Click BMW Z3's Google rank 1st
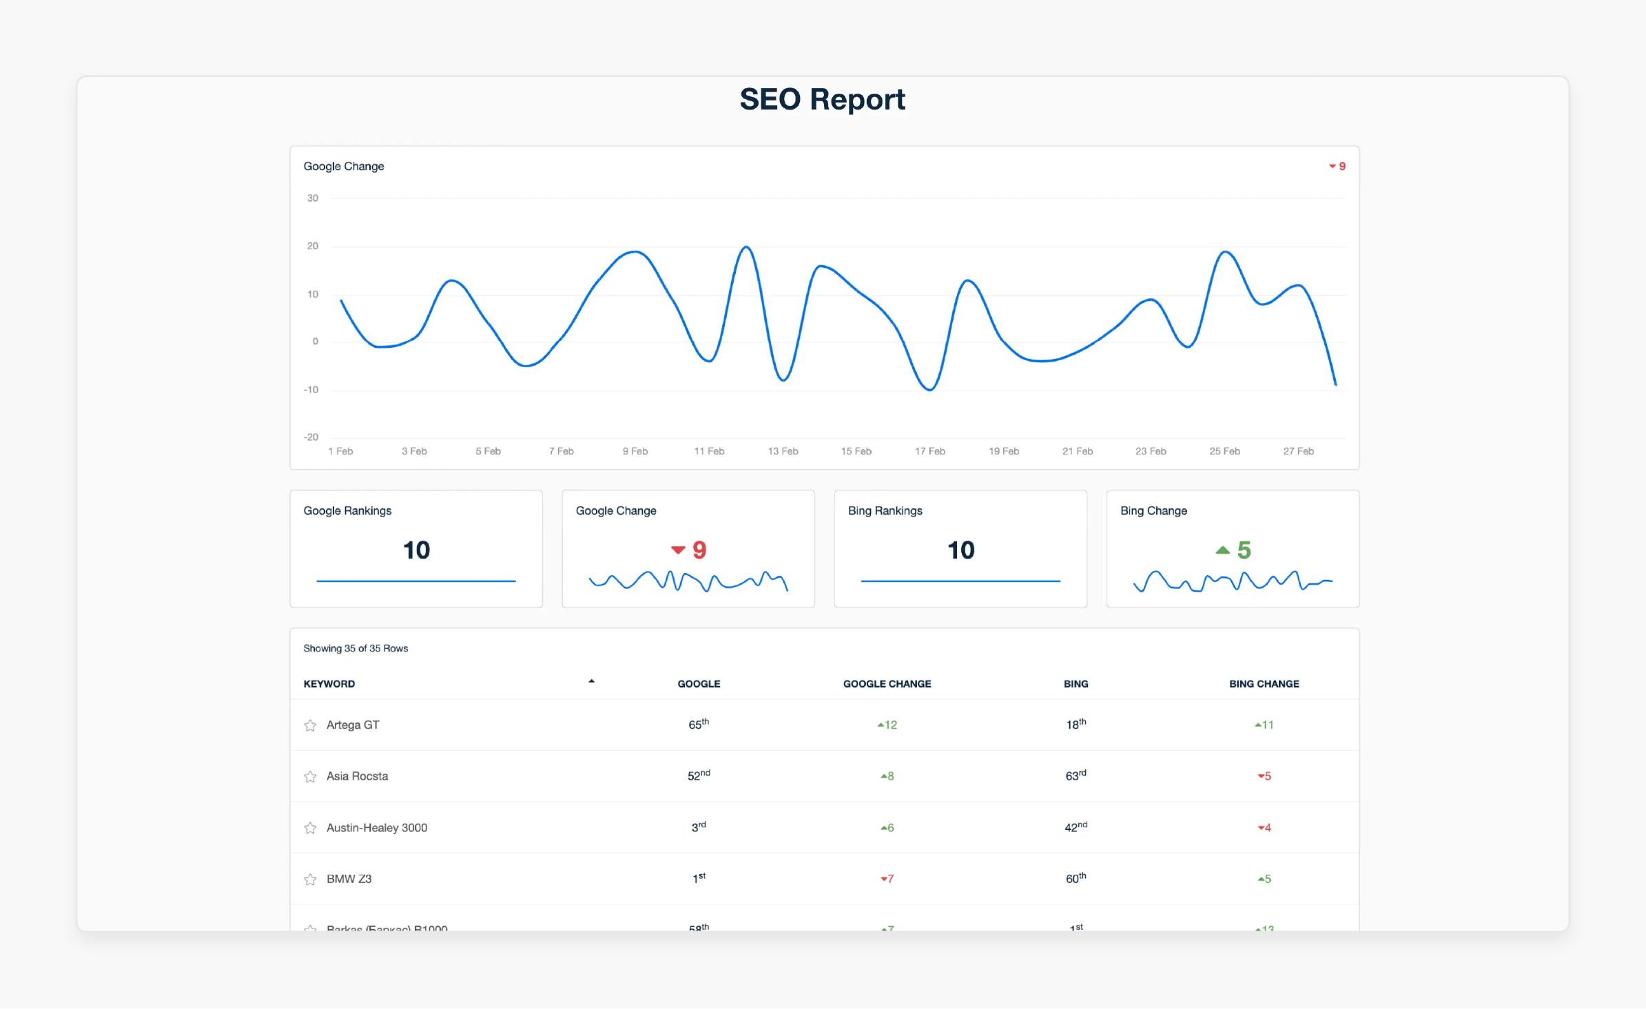This screenshot has width=1646, height=1009. coord(699,878)
